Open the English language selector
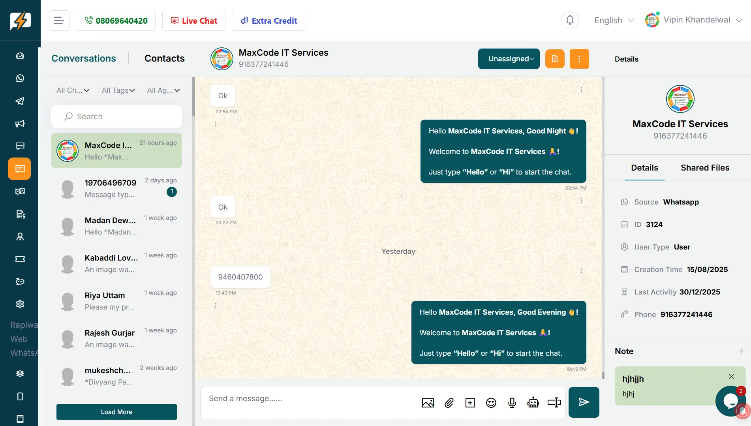Viewport: 751px width, 426px height. 614,21
